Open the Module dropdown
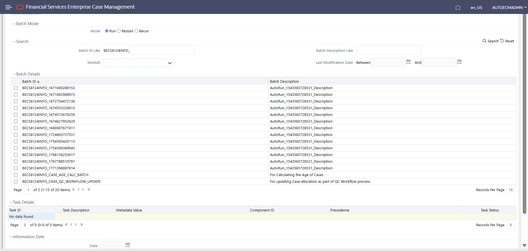This screenshot has height=251, width=528. point(138,63)
